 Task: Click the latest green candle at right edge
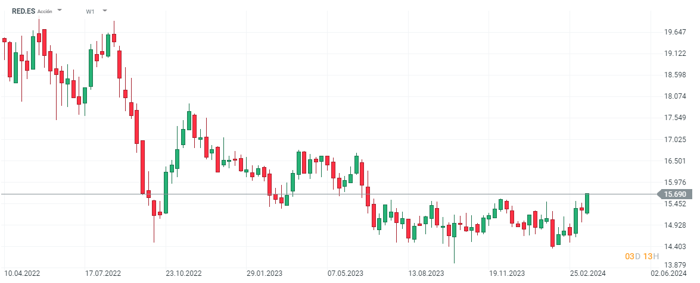point(587,203)
